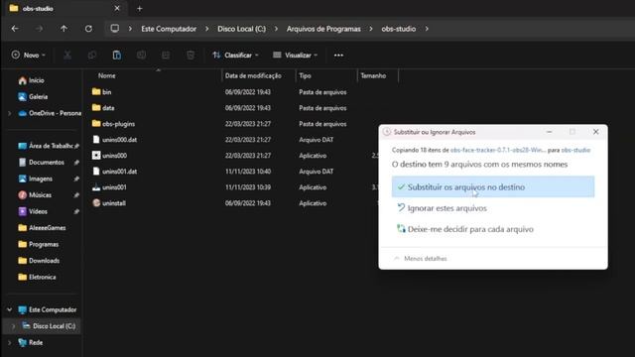Image resolution: width=635 pixels, height=357 pixels.
Task: Go up one folder level
Action: pos(63,29)
